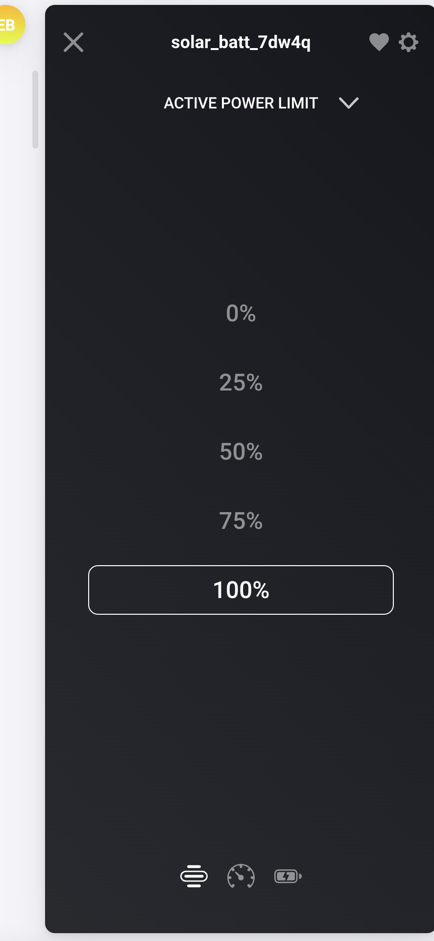434x941 pixels.
Task: Select the 25% power limit option
Action: pos(241,382)
